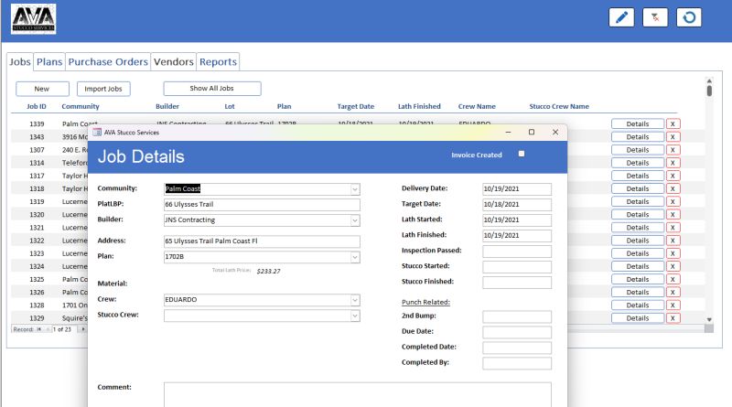Expand the Crew dropdown
Viewport: 732px width, 407px height.
point(355,300)
